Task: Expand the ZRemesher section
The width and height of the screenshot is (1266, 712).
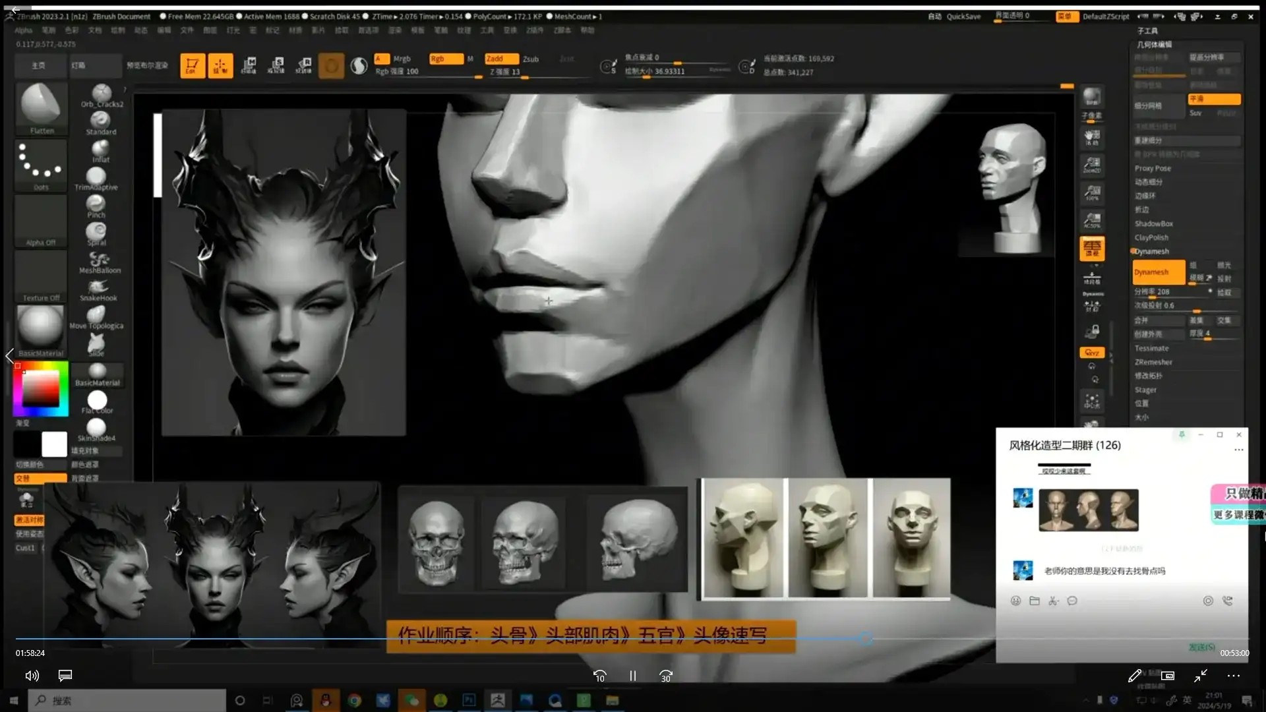Action: point(1153,362)
